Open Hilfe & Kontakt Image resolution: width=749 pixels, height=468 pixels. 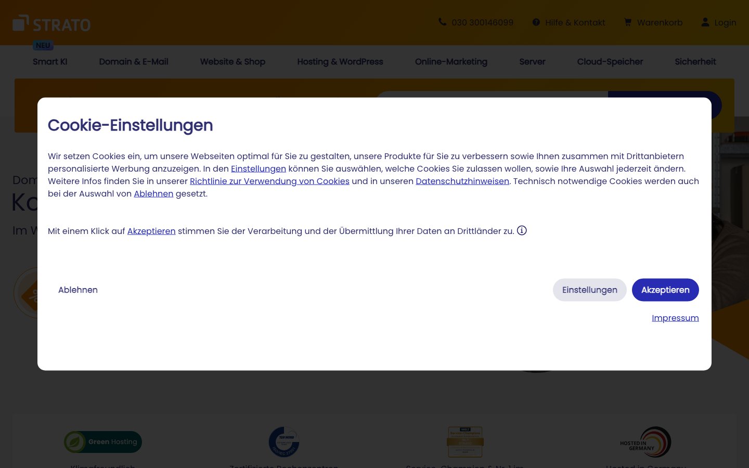click(575, 22)
